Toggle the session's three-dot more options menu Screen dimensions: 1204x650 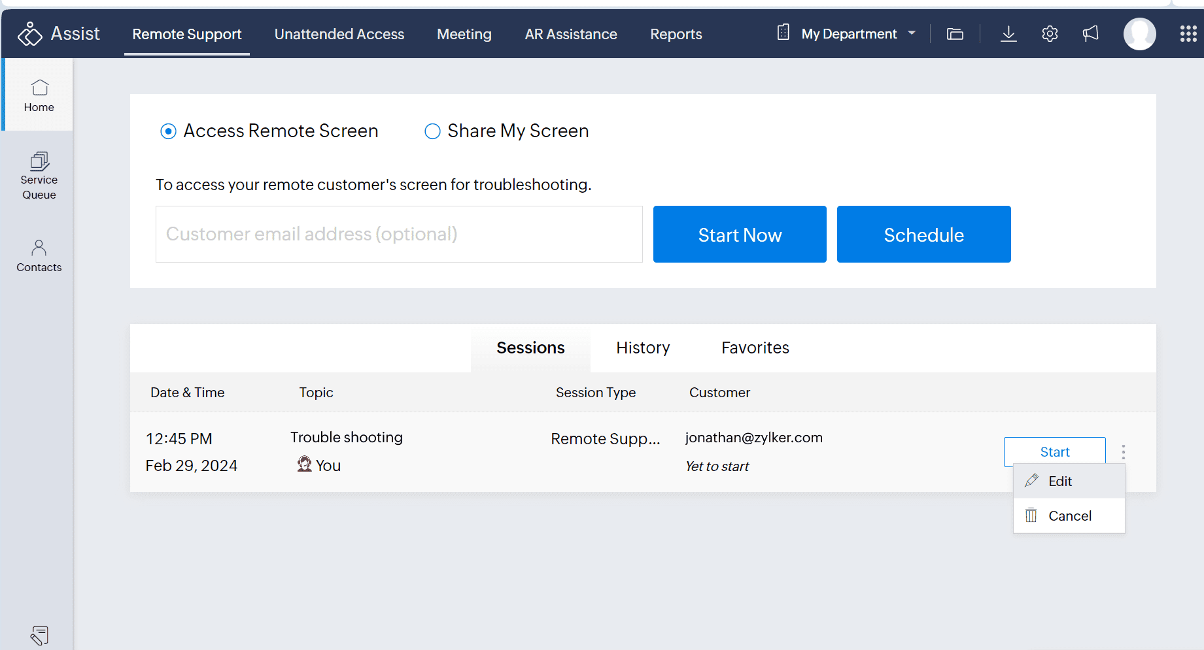pos(1123,452)
